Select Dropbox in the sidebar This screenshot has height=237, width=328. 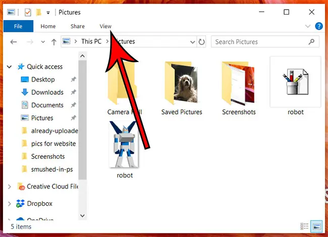point(39,204)
